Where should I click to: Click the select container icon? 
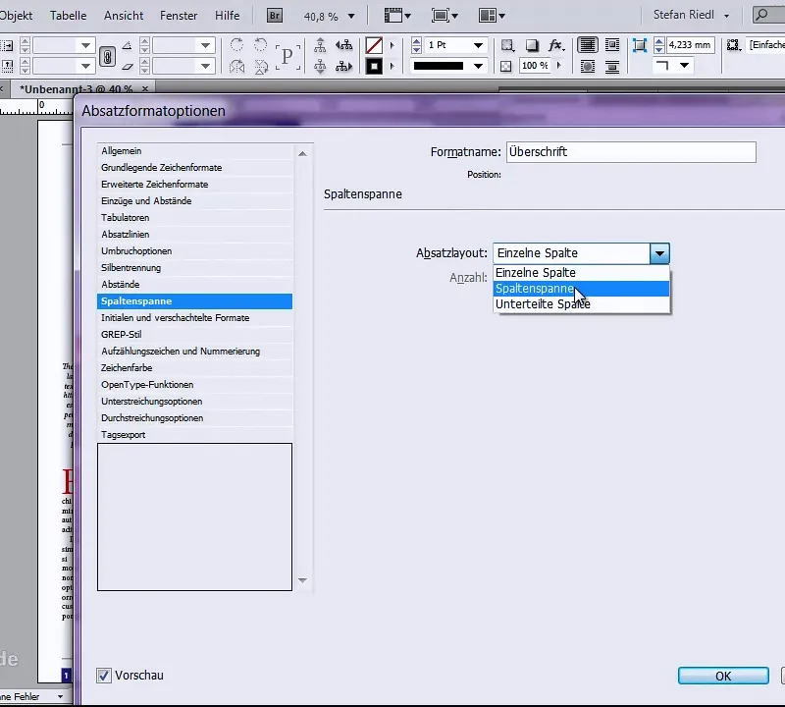(320, 45)
